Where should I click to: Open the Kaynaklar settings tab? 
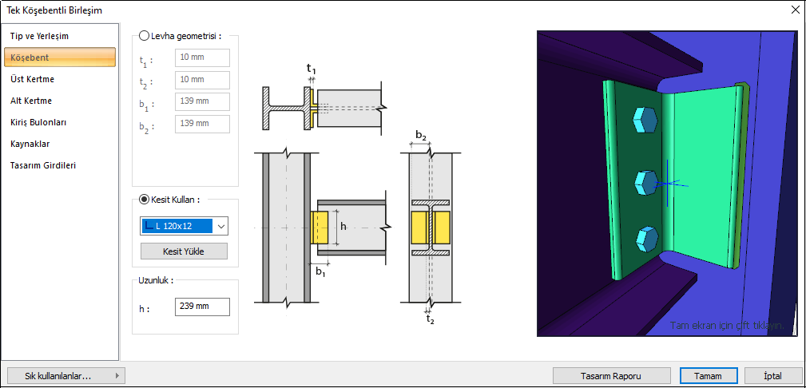(30, 144)
